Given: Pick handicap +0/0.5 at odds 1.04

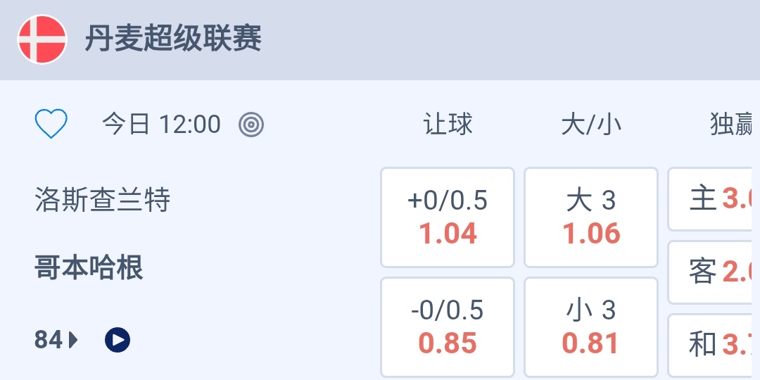Looking at the screenshot, I should coord(448,217).
